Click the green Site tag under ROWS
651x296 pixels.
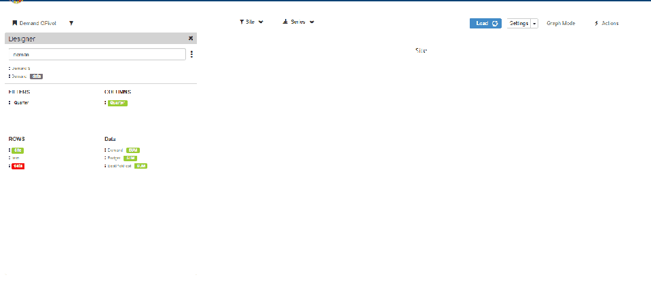click(x=18, y=150)
